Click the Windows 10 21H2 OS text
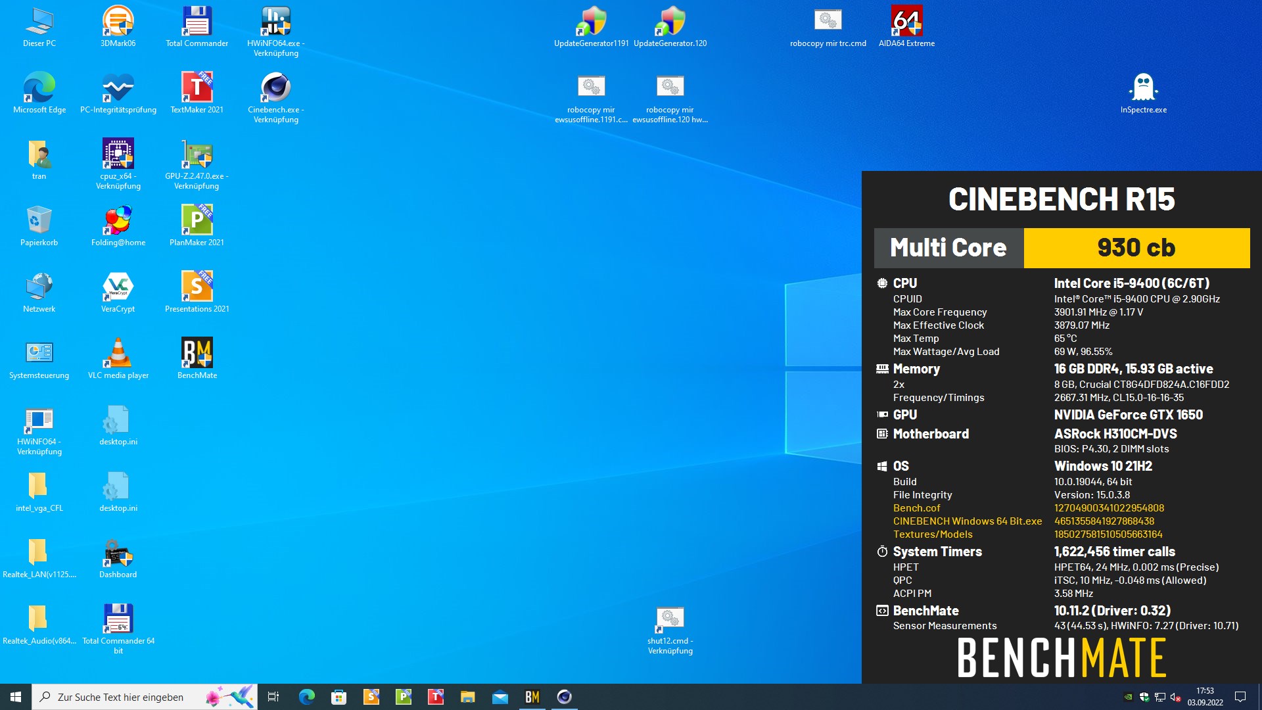 1103,466
